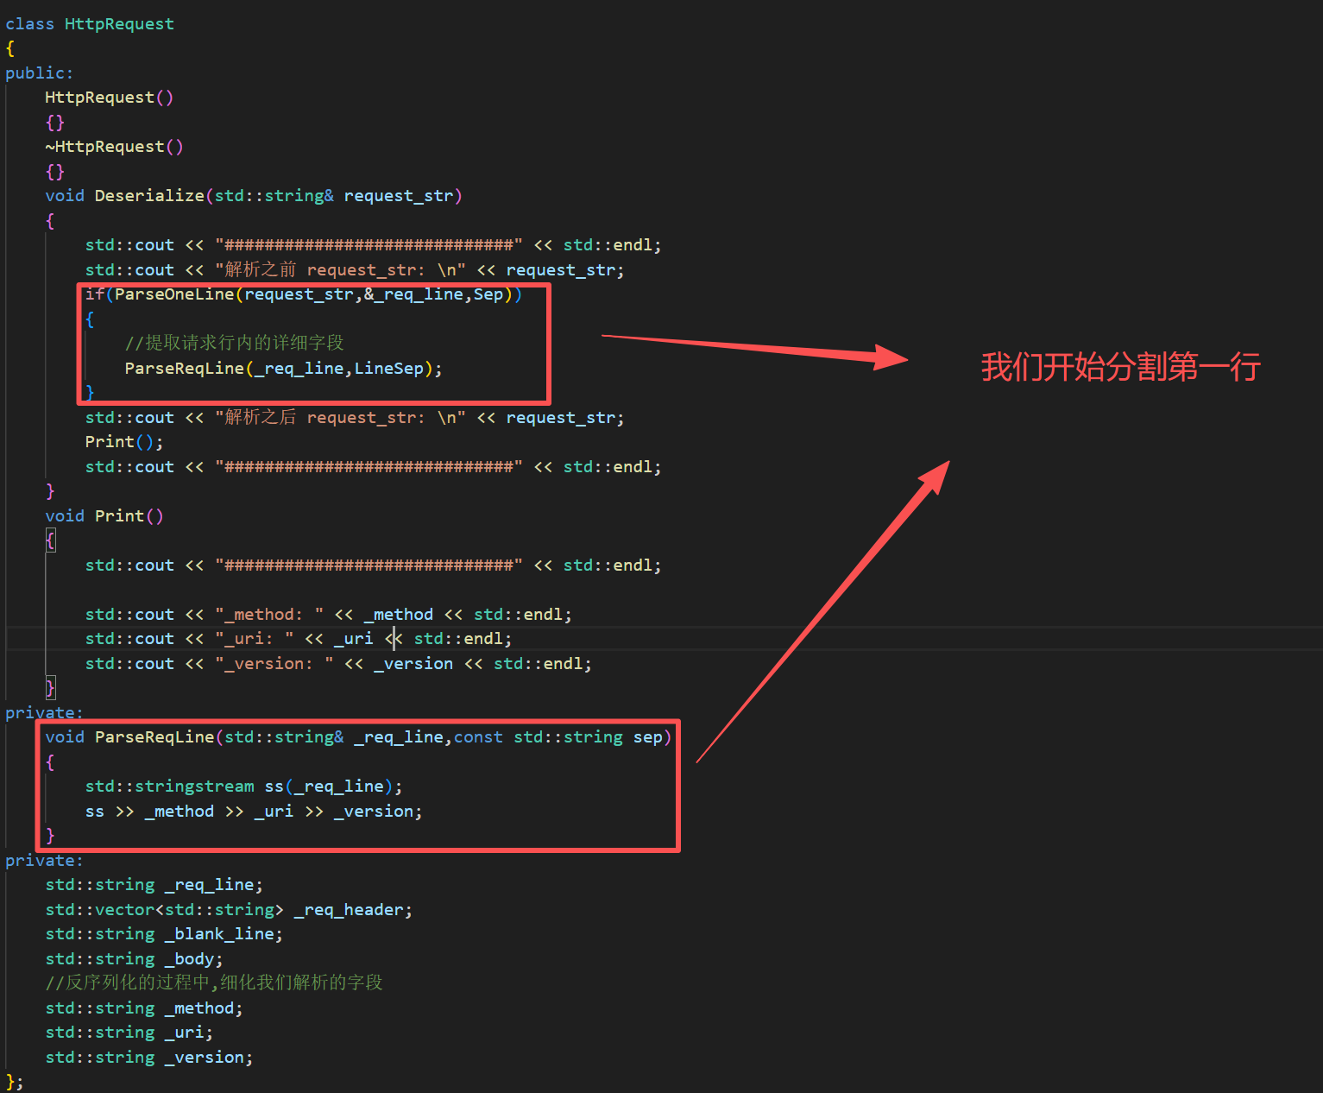Click the 'std::string _version;' member
Viewport: 1323px width, 1093px height.
tap(149, 1058)
